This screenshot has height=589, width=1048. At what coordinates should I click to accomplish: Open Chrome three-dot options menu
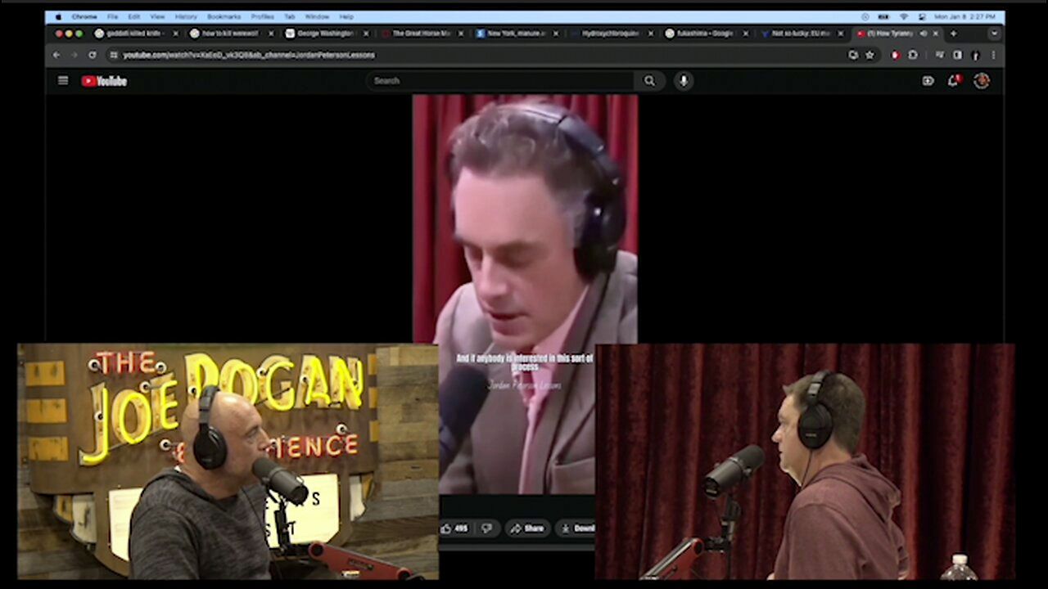[994, 55]
